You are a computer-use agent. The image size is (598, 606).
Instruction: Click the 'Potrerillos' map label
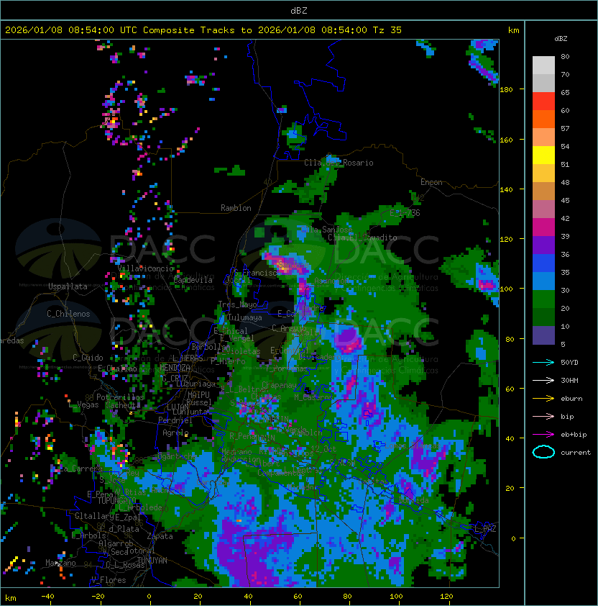tap(120, 397)
